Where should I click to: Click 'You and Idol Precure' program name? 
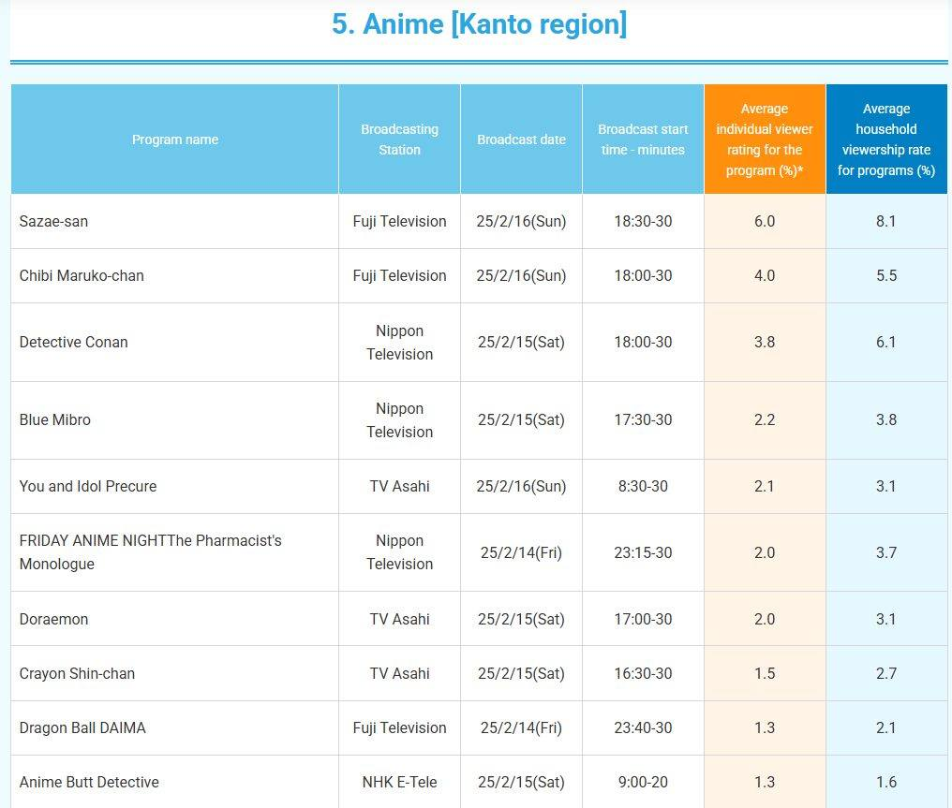coord(87,487)
